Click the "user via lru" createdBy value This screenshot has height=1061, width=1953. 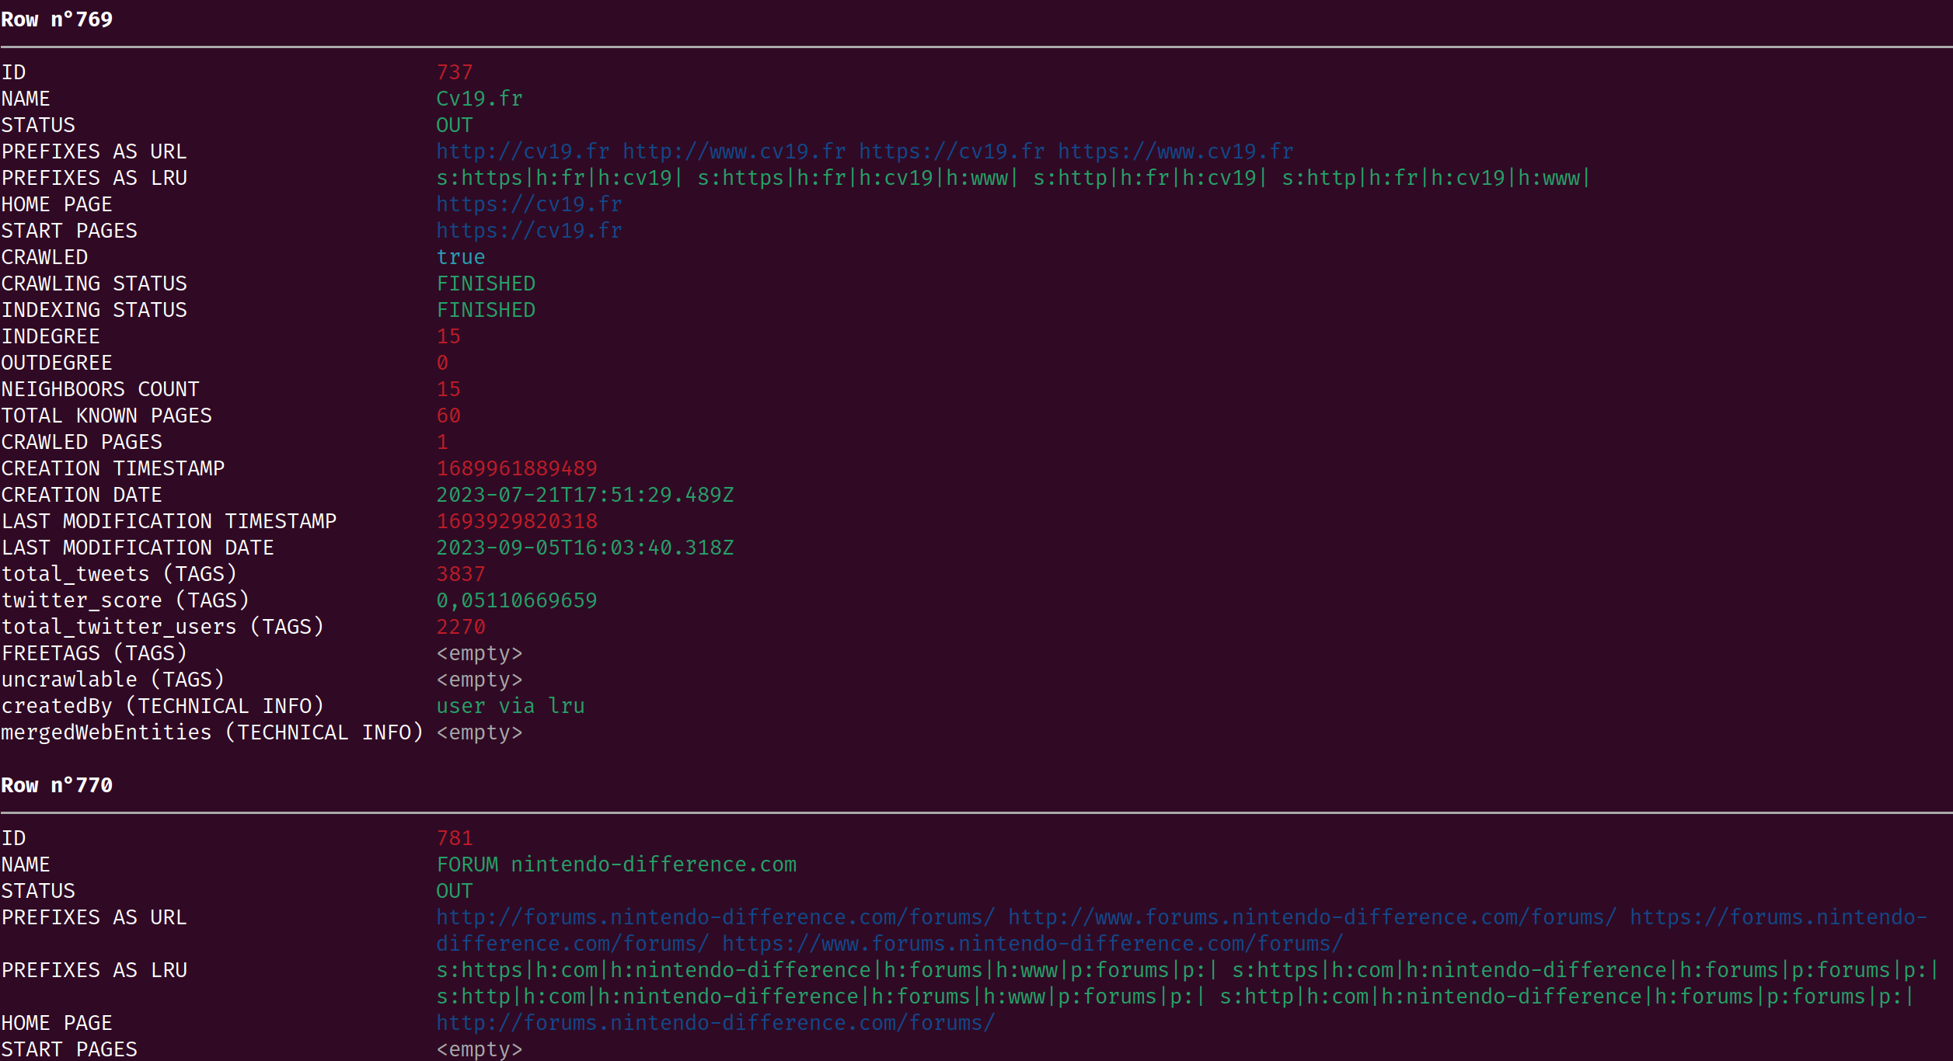[x=510, y=706]
